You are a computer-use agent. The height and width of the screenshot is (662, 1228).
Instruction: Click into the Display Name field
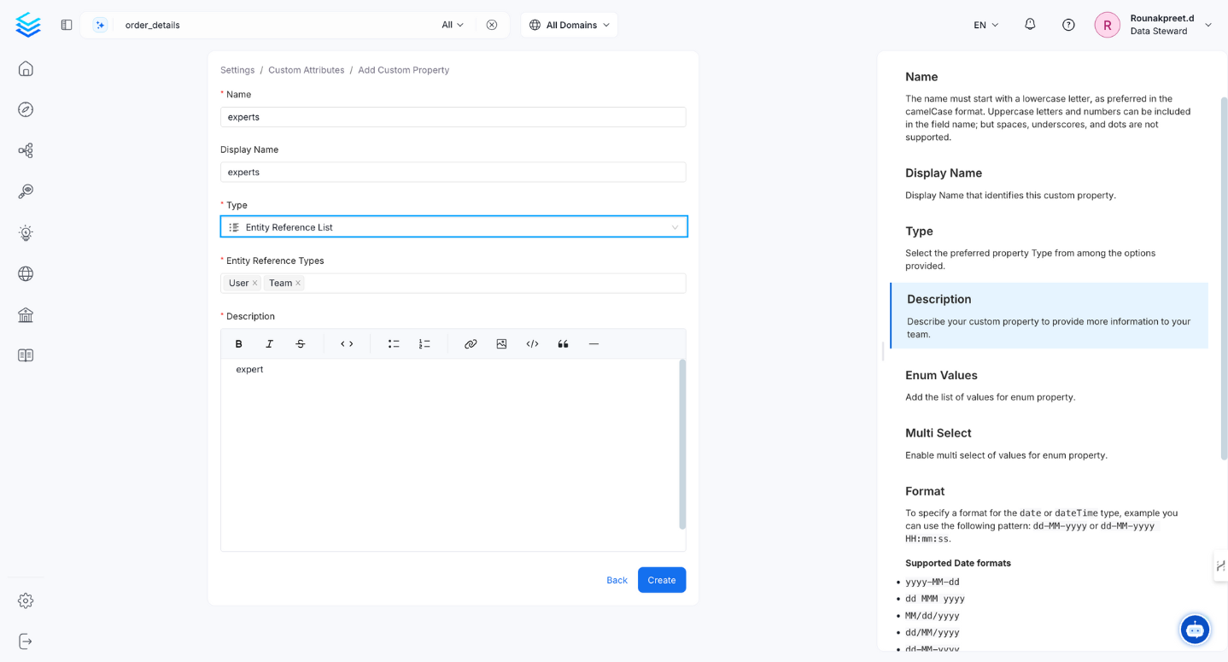(x=453, y=173)
